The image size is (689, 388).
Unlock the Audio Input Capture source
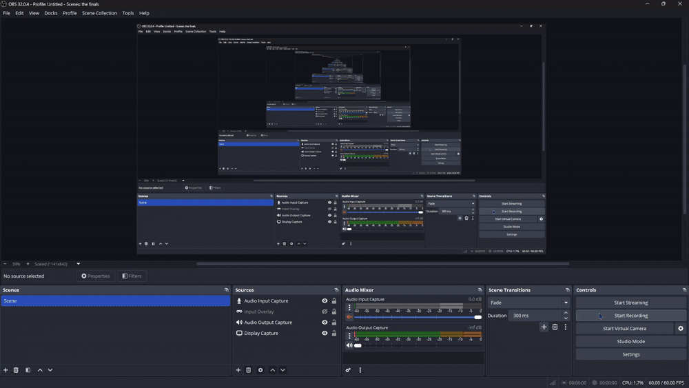click(334, 301)
